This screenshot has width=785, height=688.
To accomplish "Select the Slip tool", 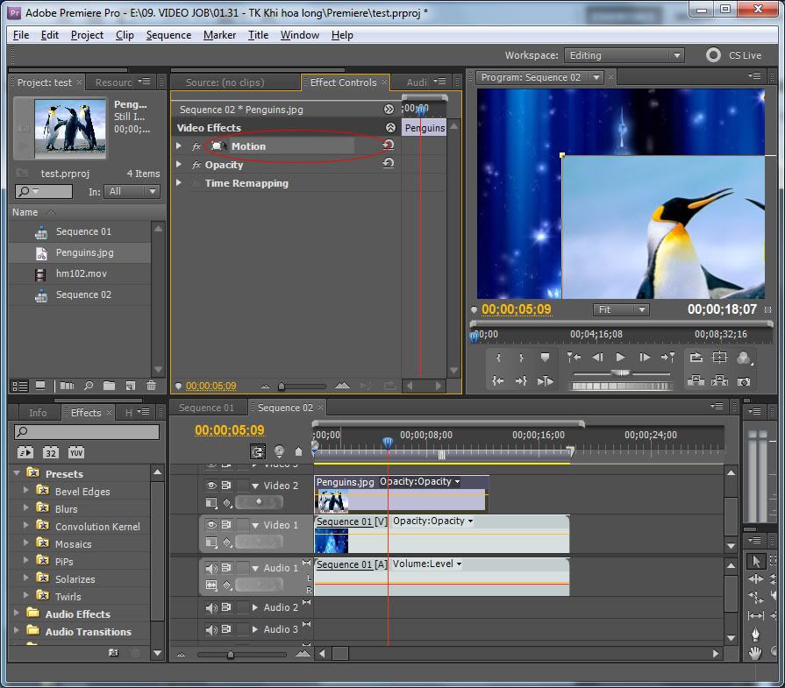I will [x=755, y=615].
